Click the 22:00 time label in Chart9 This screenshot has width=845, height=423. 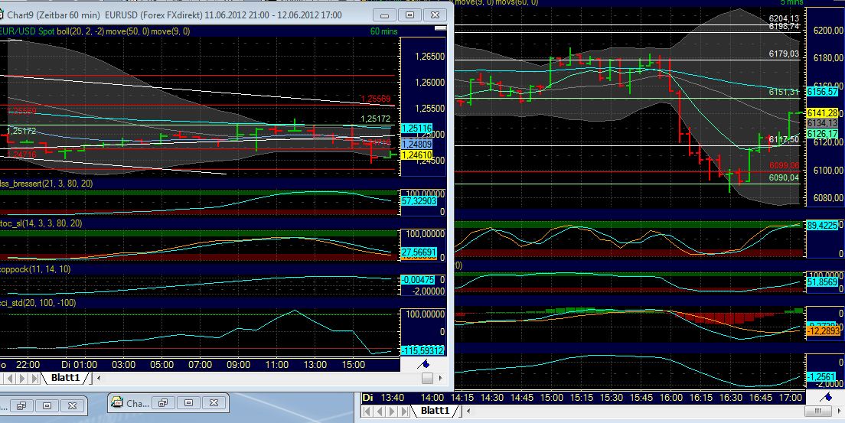point(27,365)
